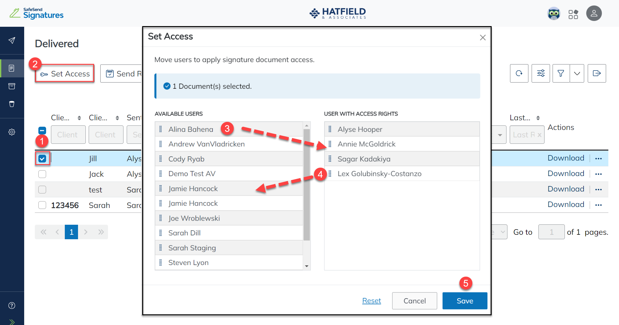This screenshot has height=325, width=619.
Task: Expand the collapsed sidebar with double chevron
Action: pos(12,321)
